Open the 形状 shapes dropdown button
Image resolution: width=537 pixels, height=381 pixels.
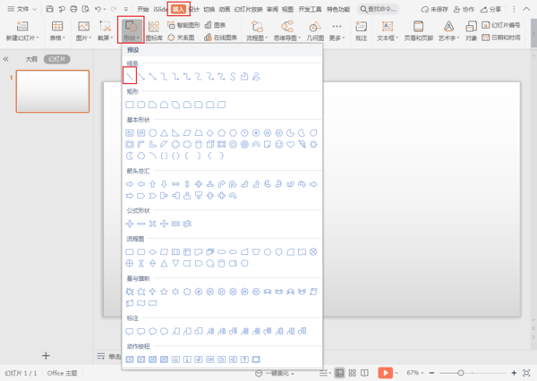[131, 32]
